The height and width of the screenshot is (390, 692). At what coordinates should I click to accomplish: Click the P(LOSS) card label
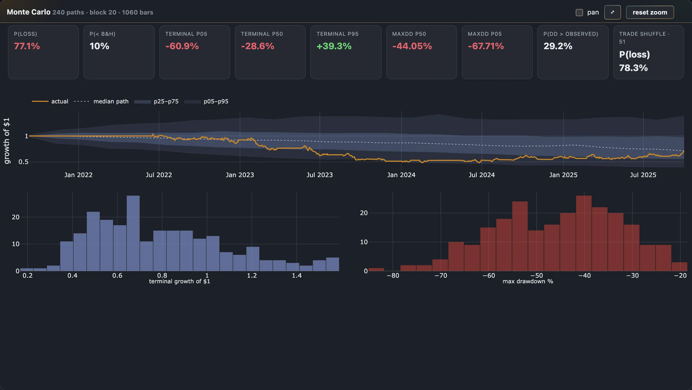point(26,34)
